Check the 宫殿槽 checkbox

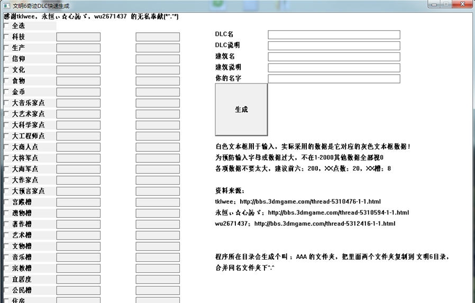pos(6,202)
